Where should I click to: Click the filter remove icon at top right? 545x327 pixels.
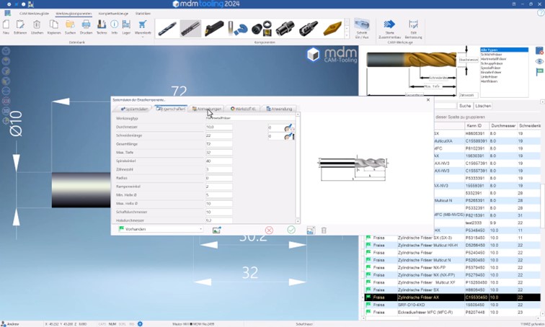[x=539, y=50]
